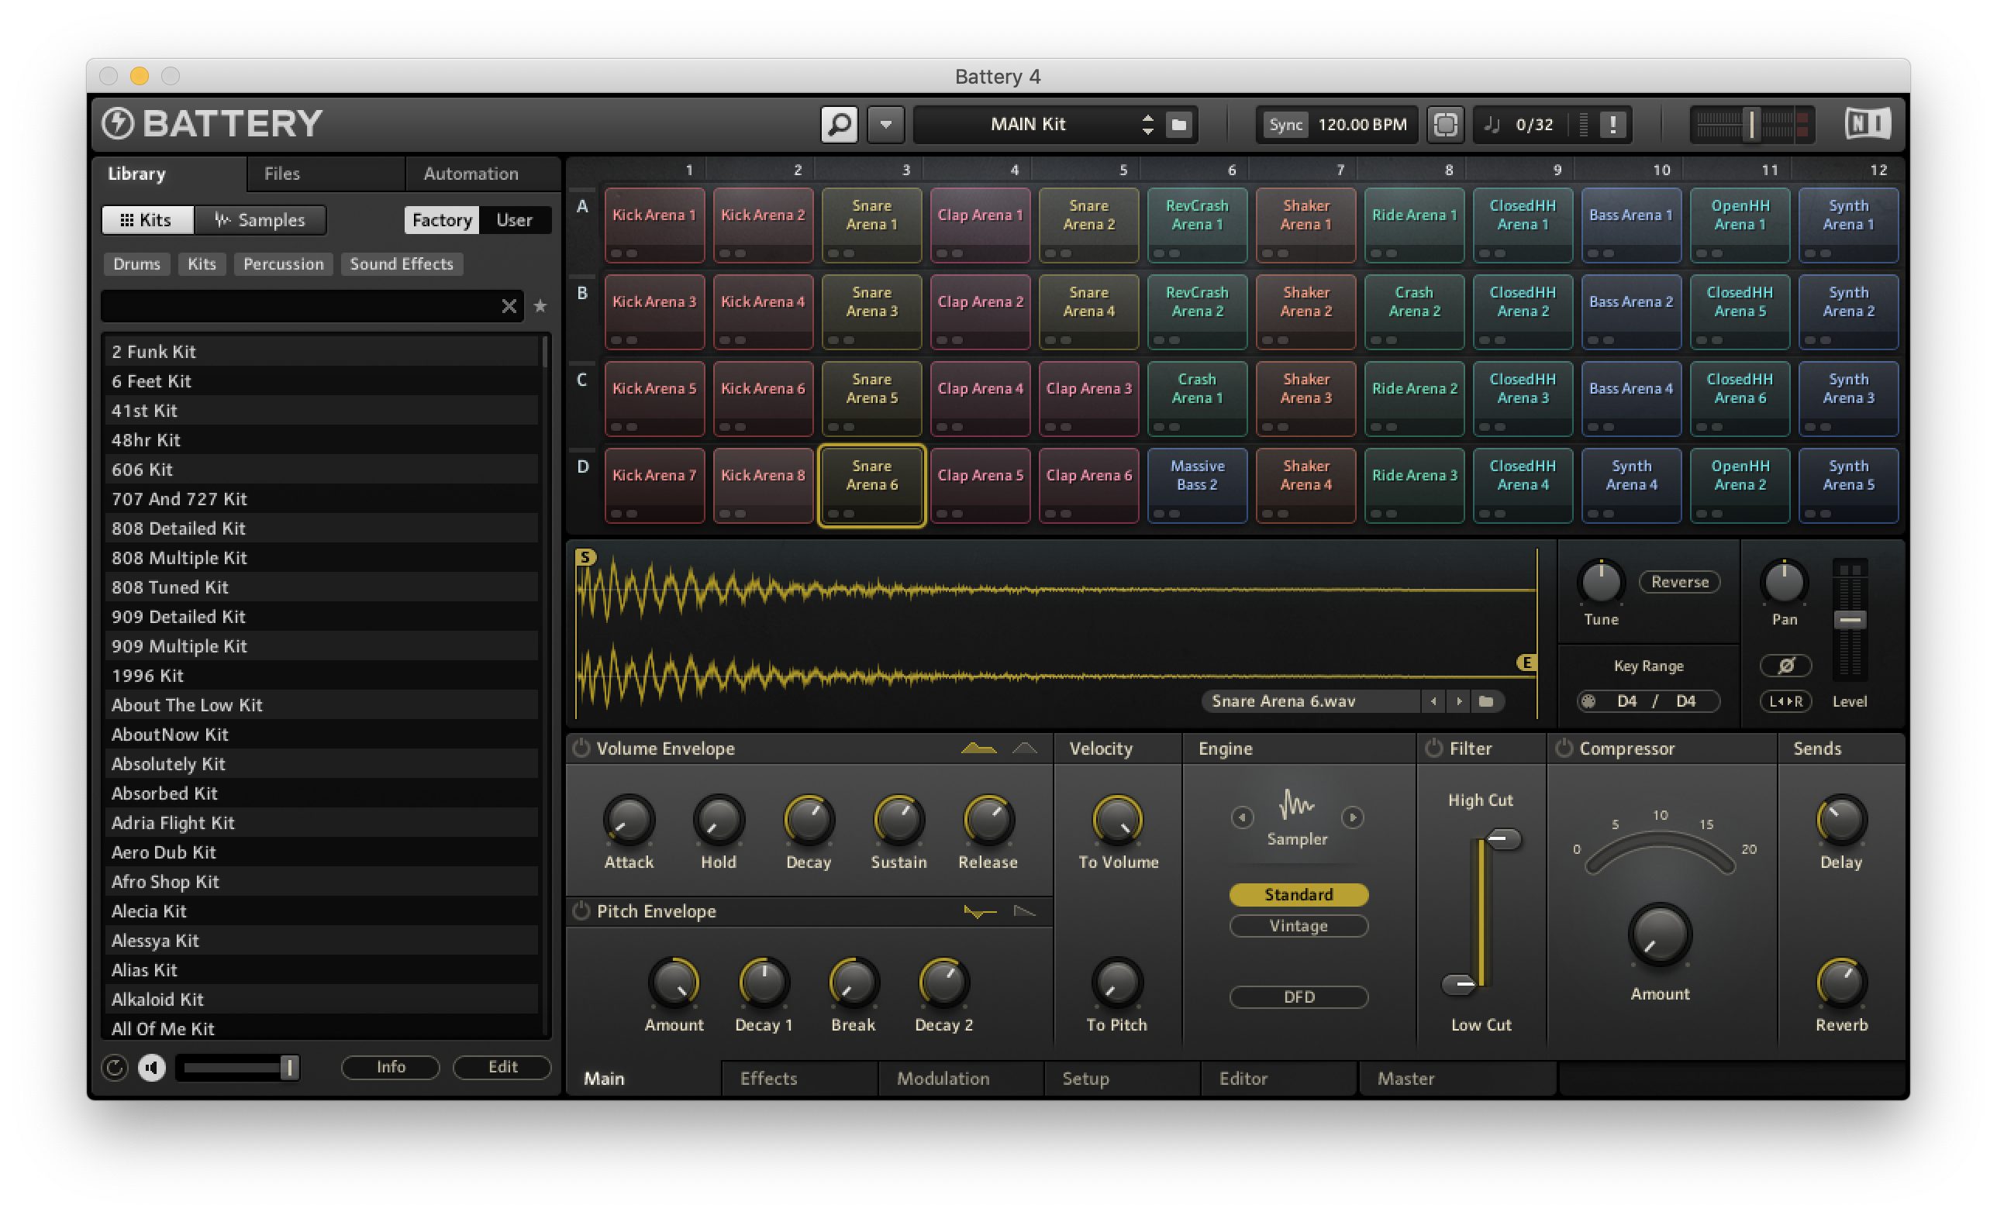
Task: Click the Tune knob
Action: pyautogui.click(x=1601, y=582)
